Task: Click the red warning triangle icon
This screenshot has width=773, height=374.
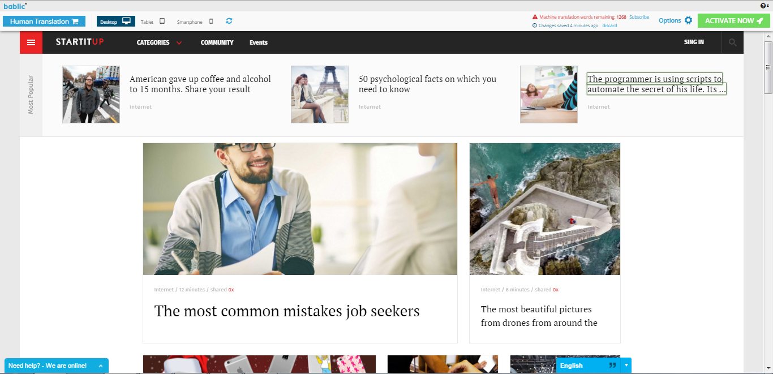Action: tap(535, 17)
